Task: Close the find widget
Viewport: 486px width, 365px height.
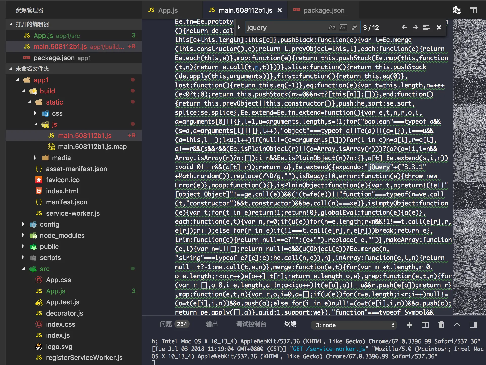Action: pos(439,28)
